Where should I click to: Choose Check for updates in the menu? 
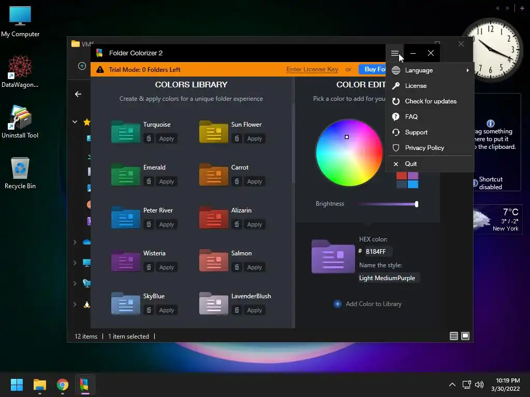coord(430,101)
